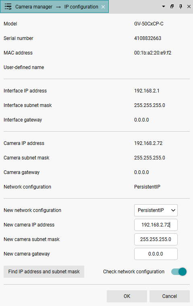Screen dimensions: 193x306
Task: Click the Camera subnet mask label
Action: click(x=27, y=158)
